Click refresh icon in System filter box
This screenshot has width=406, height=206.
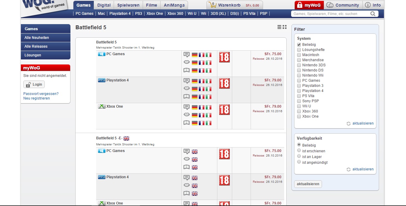349,124
